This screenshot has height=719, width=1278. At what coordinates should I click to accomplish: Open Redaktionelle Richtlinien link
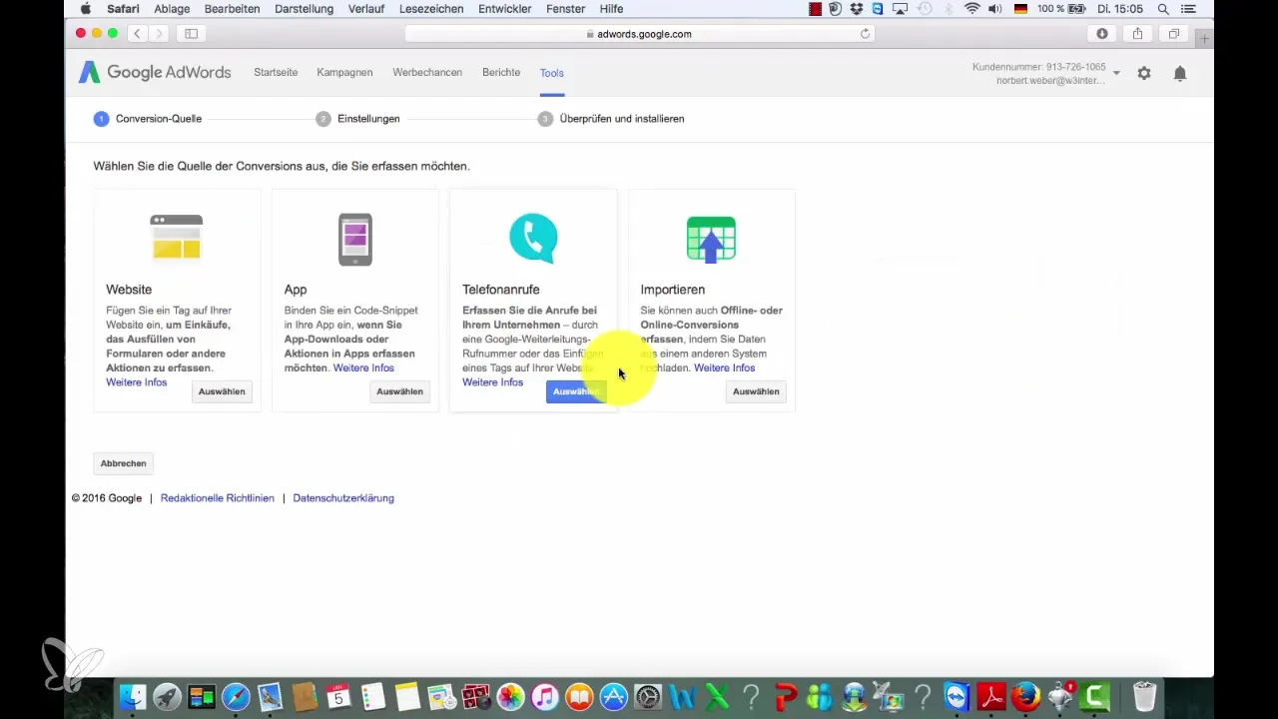[x=217, y=498]
